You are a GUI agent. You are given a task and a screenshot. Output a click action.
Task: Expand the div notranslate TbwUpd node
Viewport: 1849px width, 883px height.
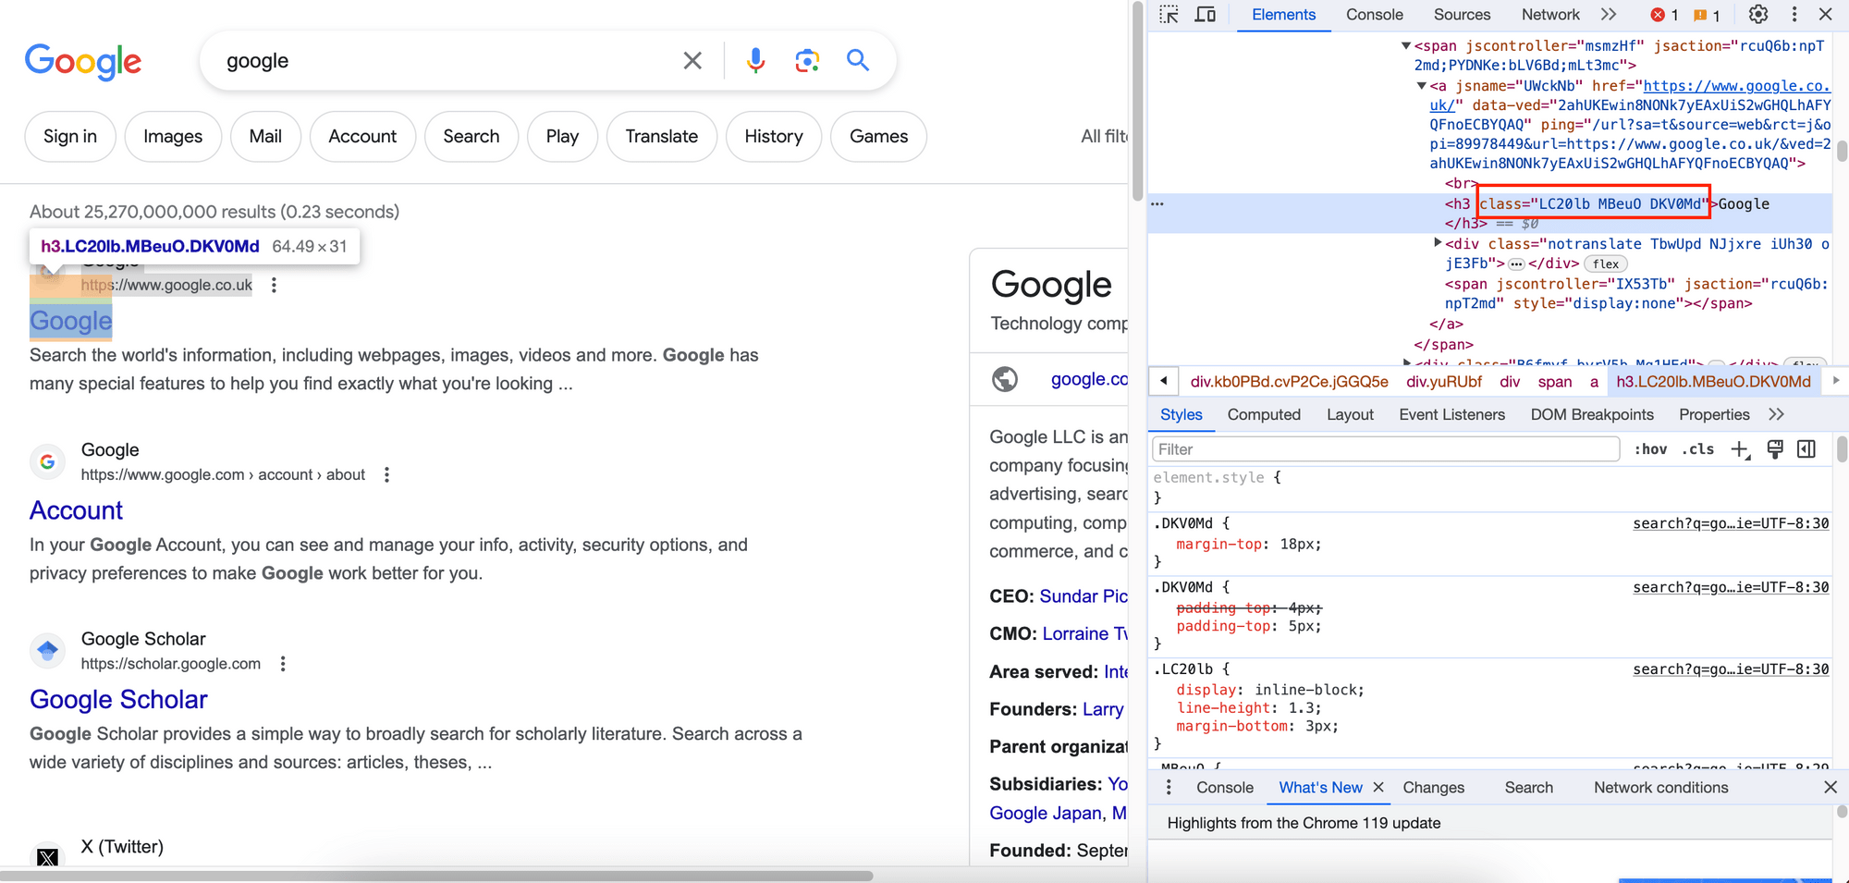(x=1438, y=243)
